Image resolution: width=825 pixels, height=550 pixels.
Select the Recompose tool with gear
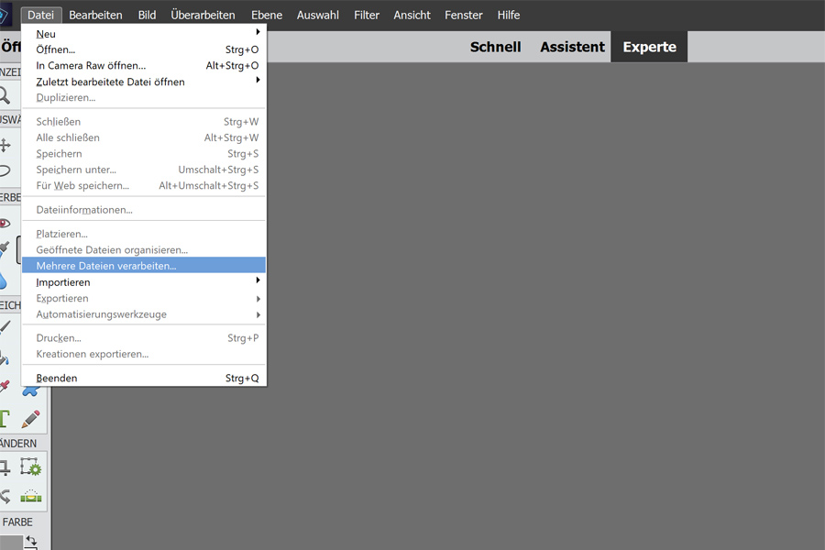coord(32,467)
